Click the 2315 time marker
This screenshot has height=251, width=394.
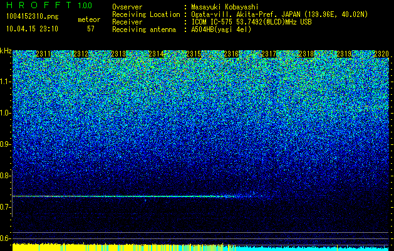[194, 54]
